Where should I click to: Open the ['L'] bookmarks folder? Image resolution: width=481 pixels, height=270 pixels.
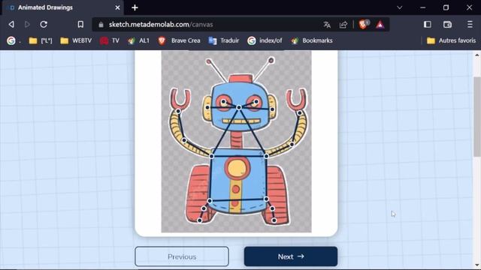[x=41, y=40]
